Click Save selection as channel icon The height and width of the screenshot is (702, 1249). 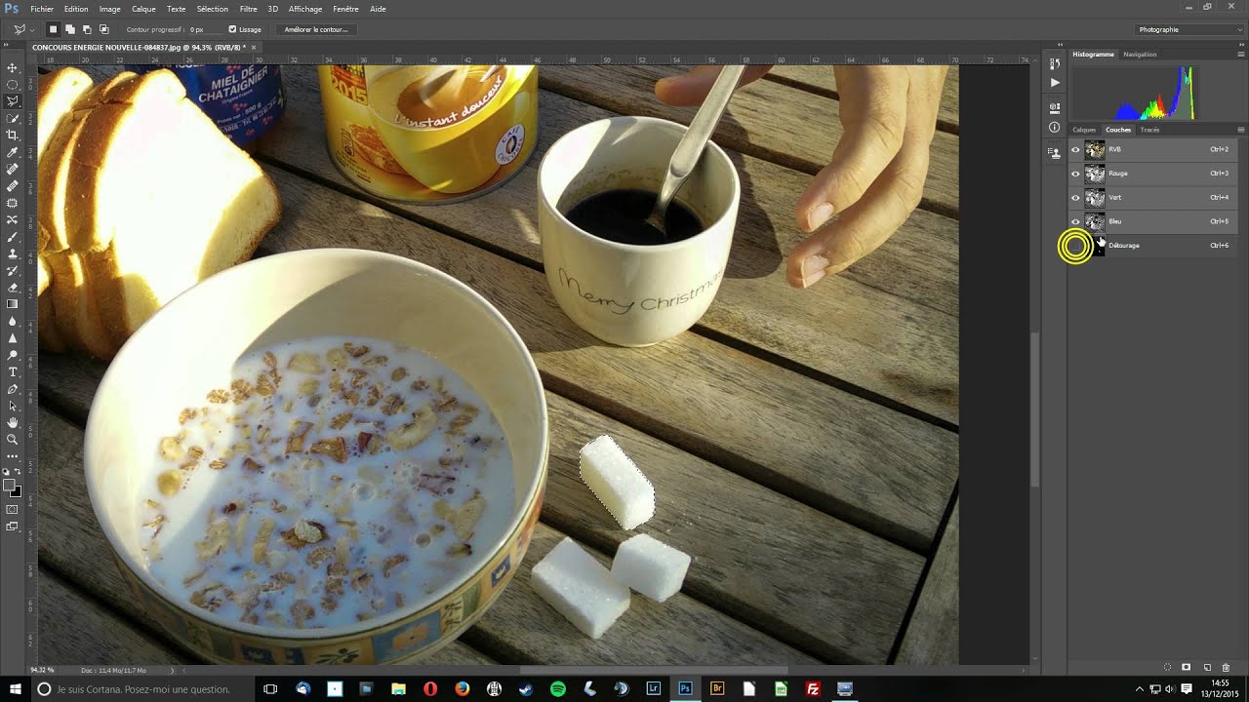pos(1187,667)
